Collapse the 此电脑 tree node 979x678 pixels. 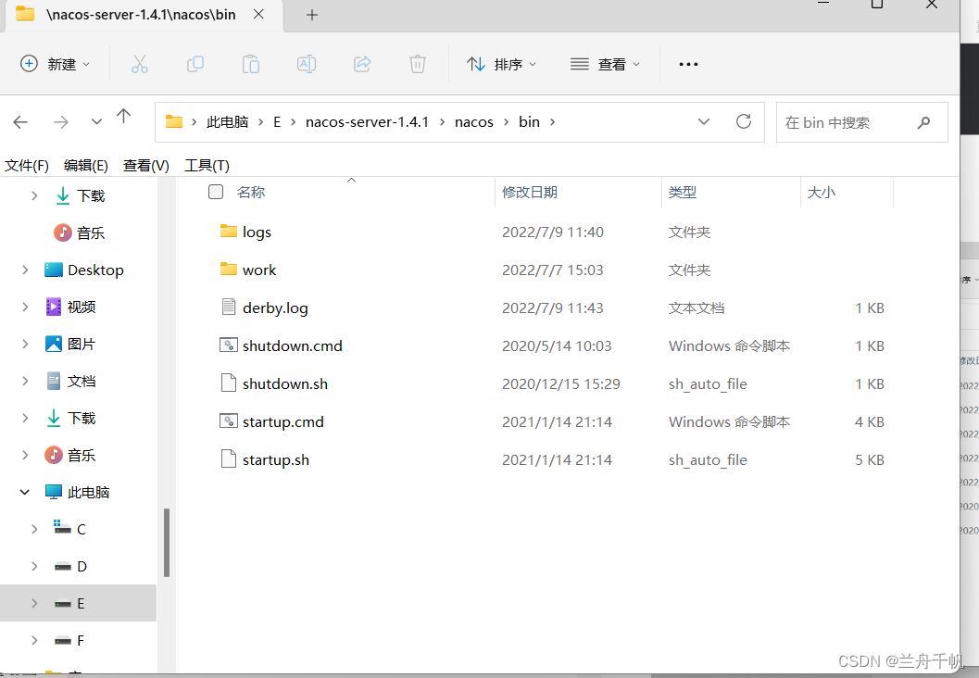point(24,492)
